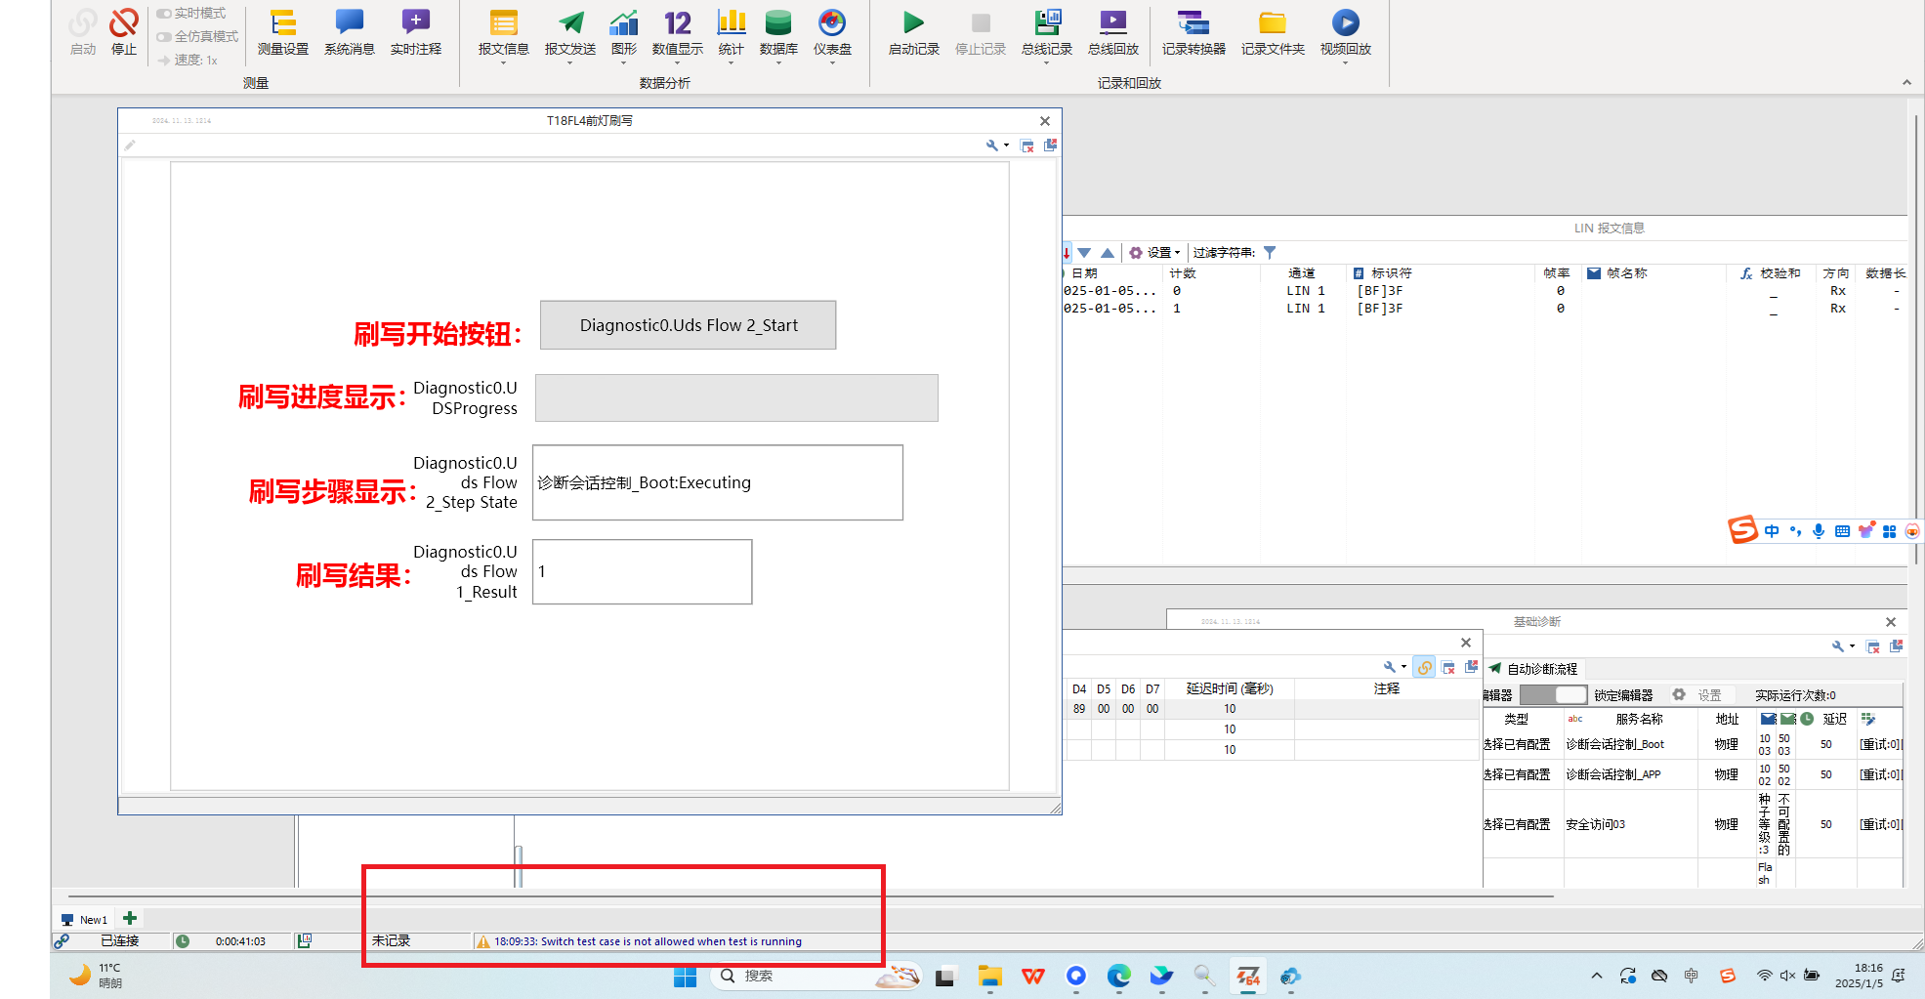This screenshot has width=1925, height=999.
Task: Open the 仪表盘 (dashboard) gauge icon
Action: tap(832, 22)
